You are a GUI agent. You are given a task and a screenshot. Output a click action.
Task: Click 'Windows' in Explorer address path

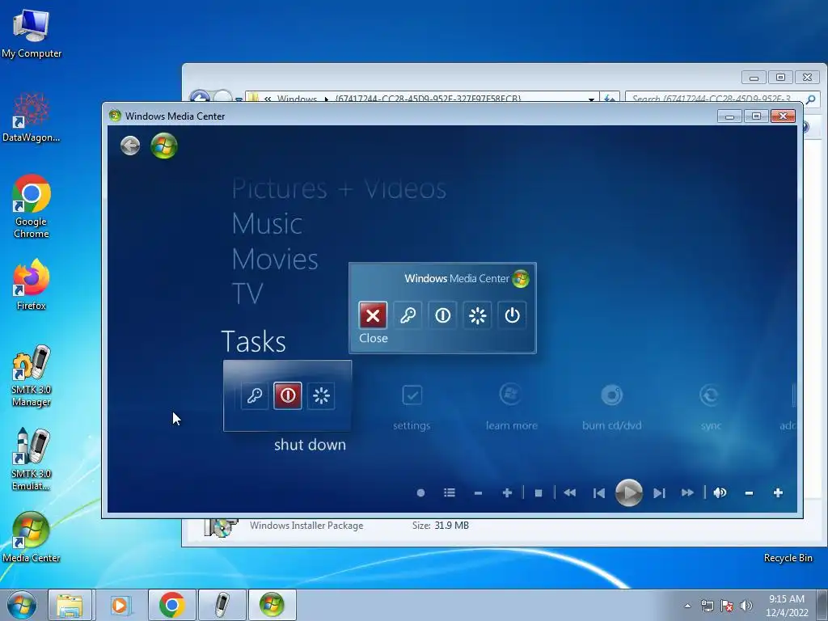click(x=297, y=98)
